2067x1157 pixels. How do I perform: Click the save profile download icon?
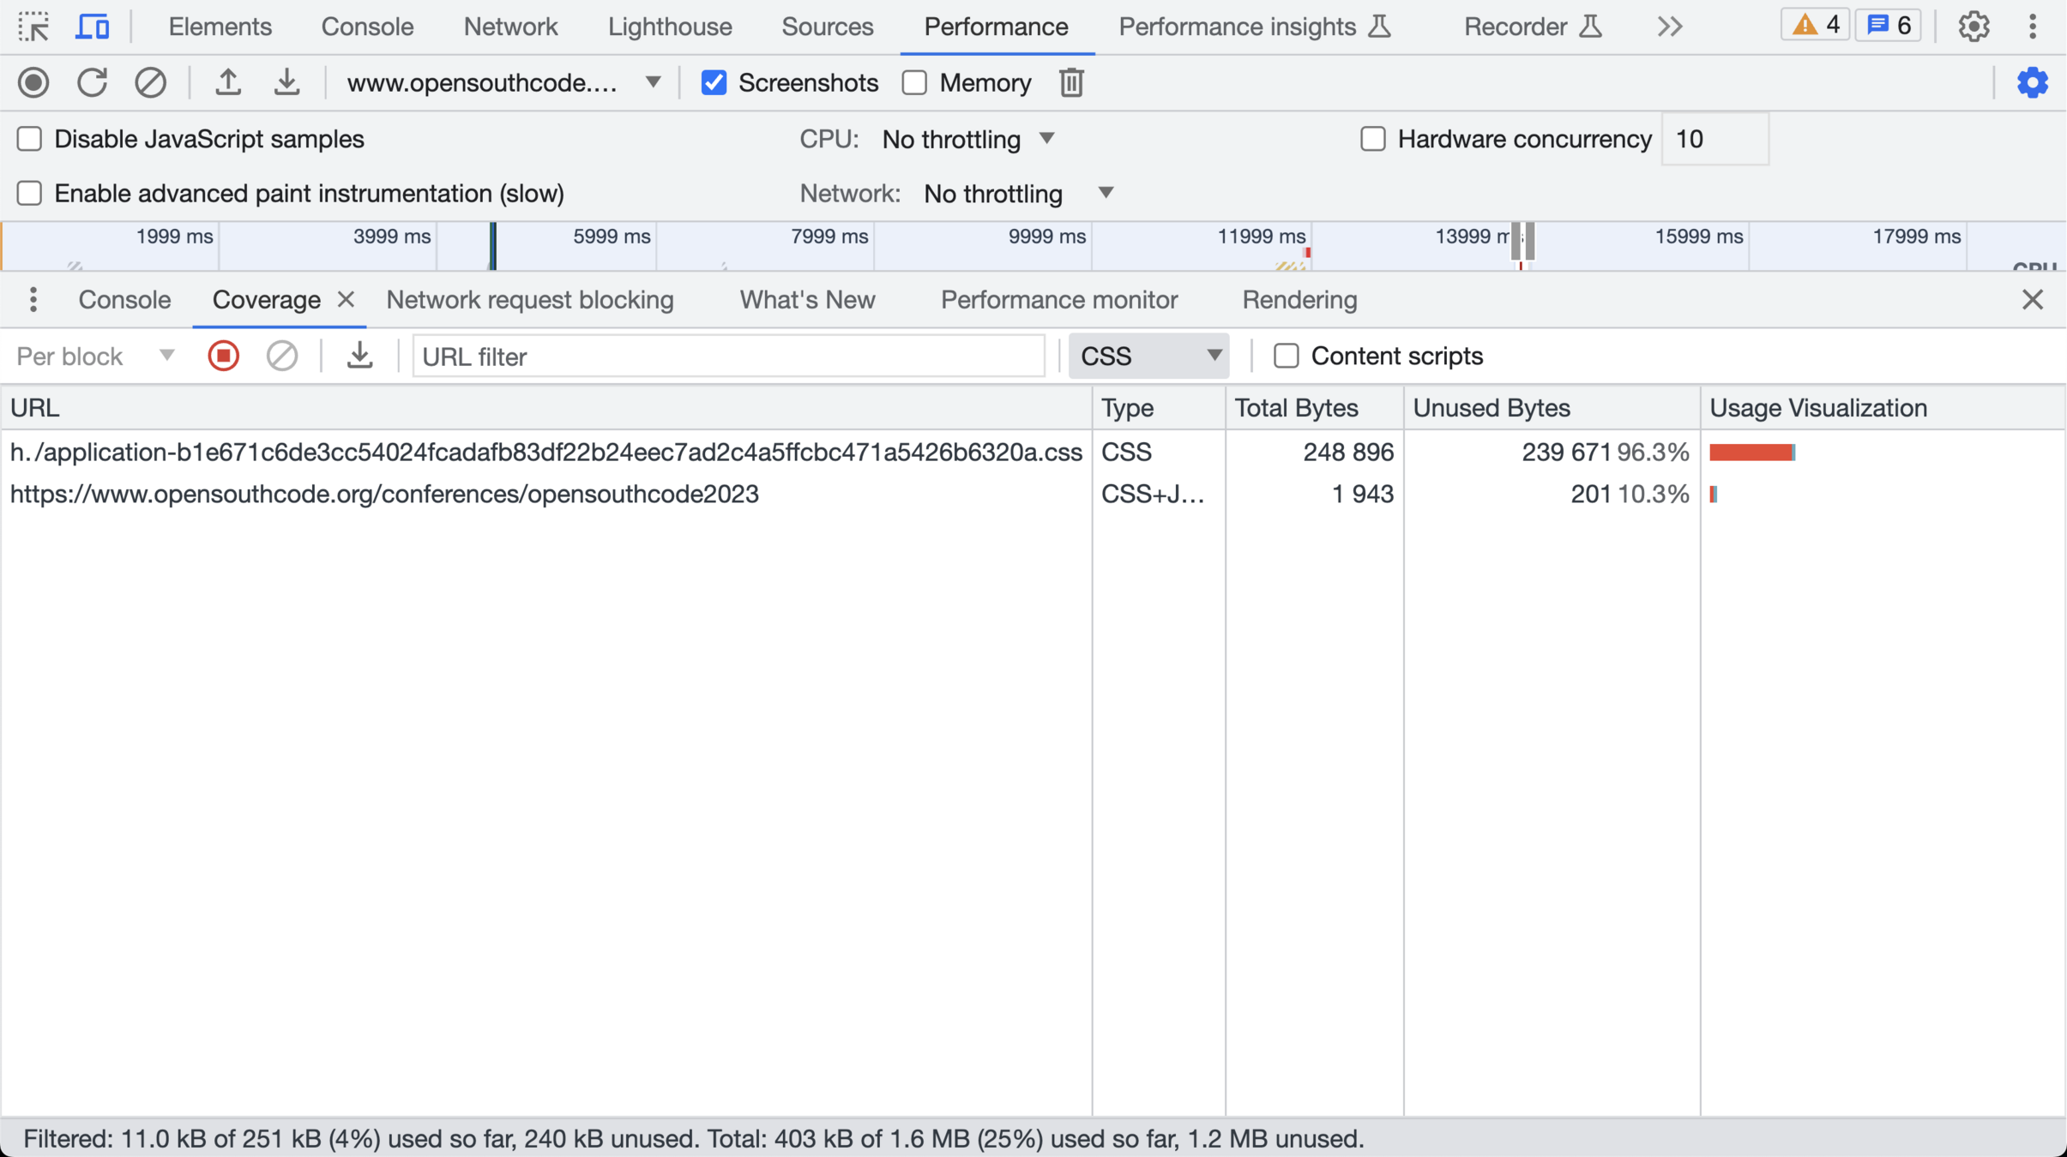point(286,82)
